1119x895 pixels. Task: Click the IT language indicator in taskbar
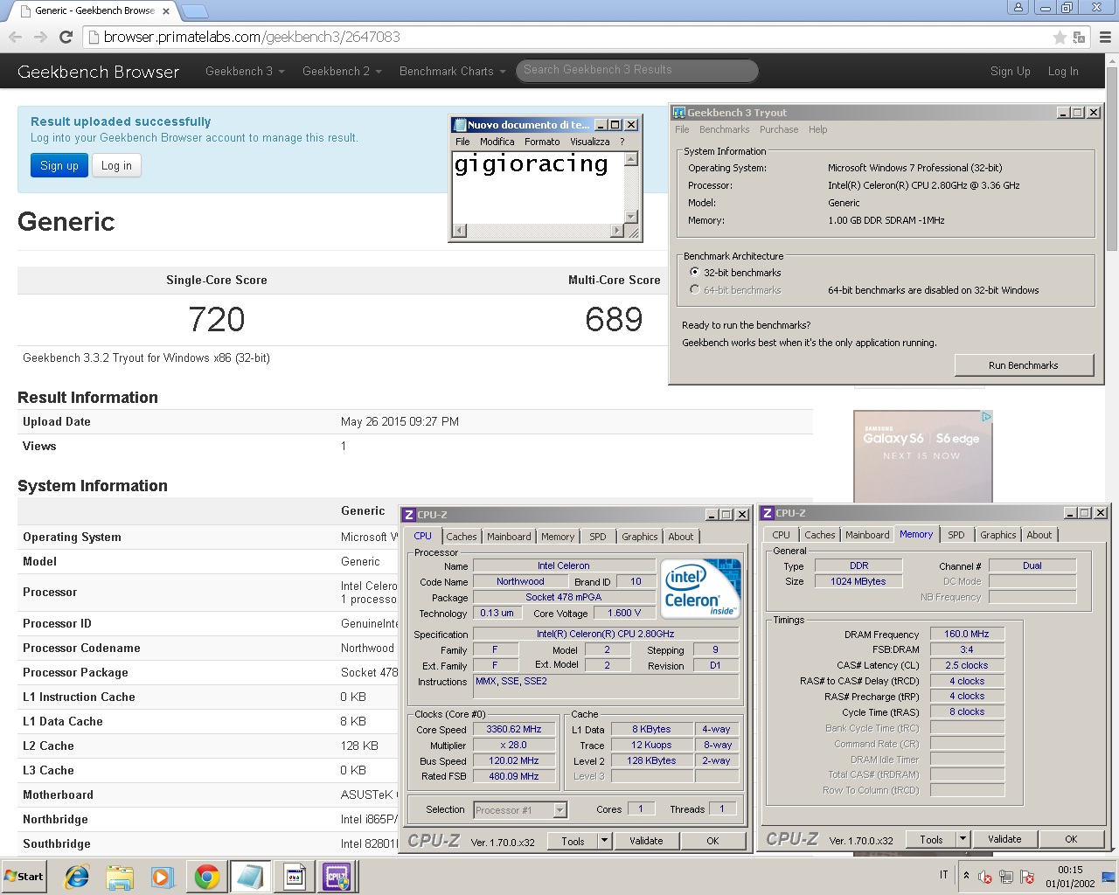[944, 875]
